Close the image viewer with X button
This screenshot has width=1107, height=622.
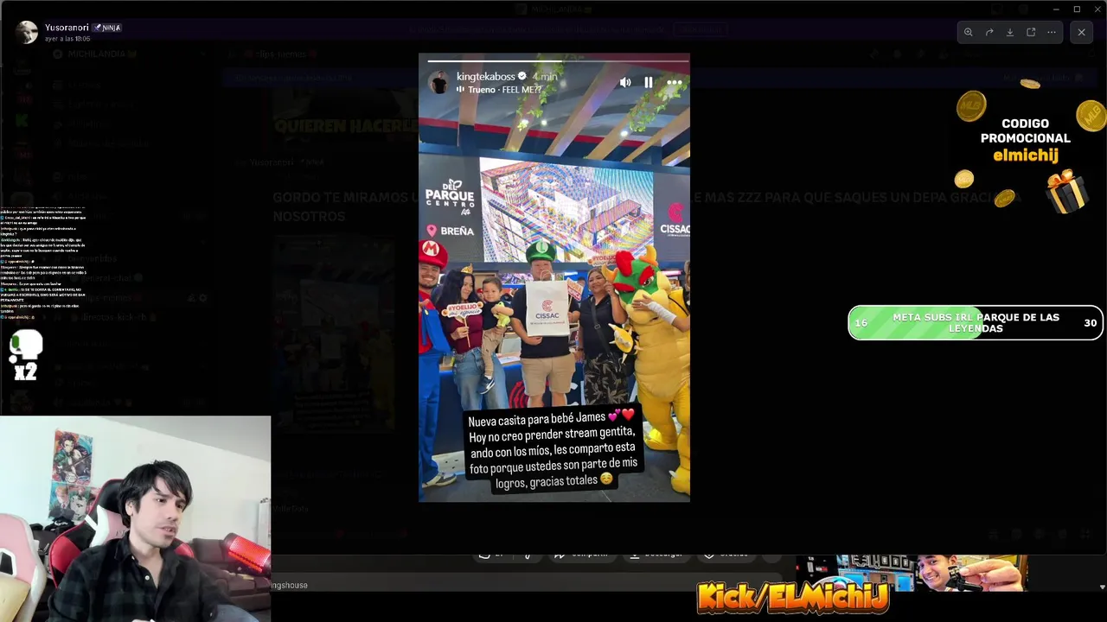[1081, 33]
